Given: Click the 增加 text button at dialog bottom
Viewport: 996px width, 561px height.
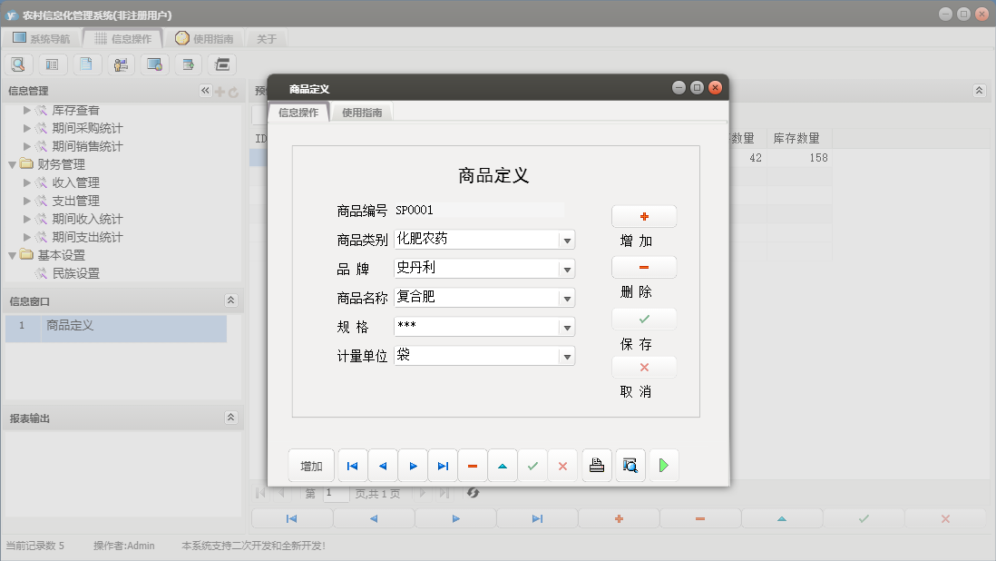Looking at the screenshot, I should click(x=311, y=466).
